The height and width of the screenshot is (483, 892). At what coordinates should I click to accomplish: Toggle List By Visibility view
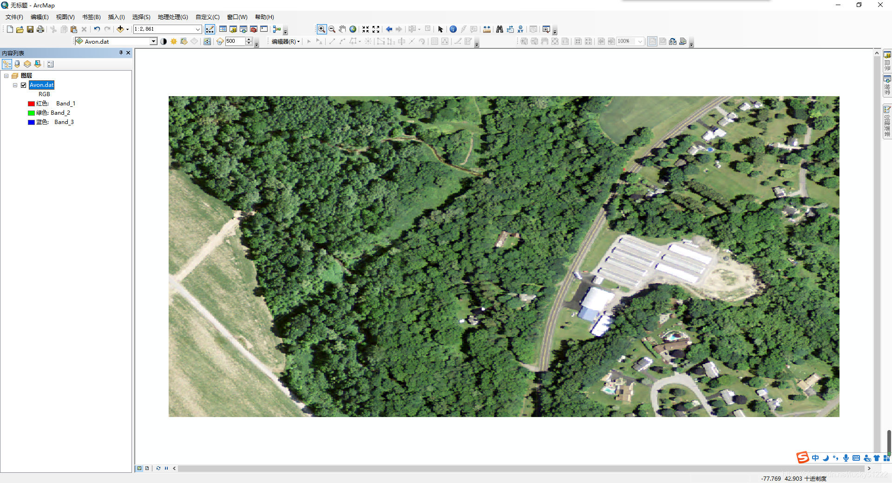pyautogui.click(x=27, y=64)
